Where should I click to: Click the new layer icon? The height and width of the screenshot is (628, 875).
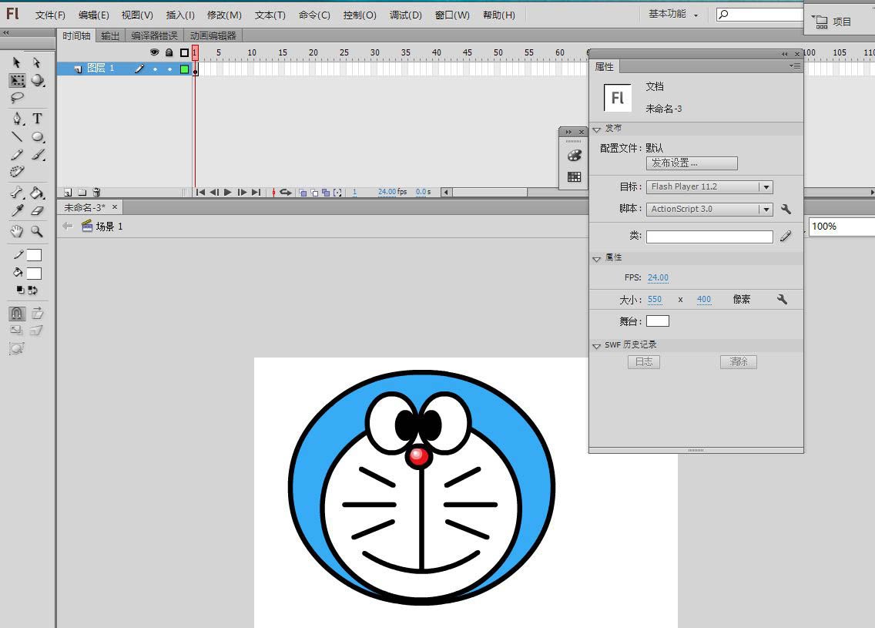[68, 192]
